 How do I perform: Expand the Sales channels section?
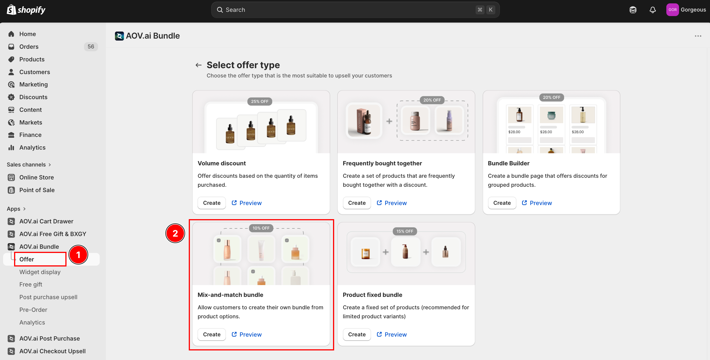[x=29, y=165]
